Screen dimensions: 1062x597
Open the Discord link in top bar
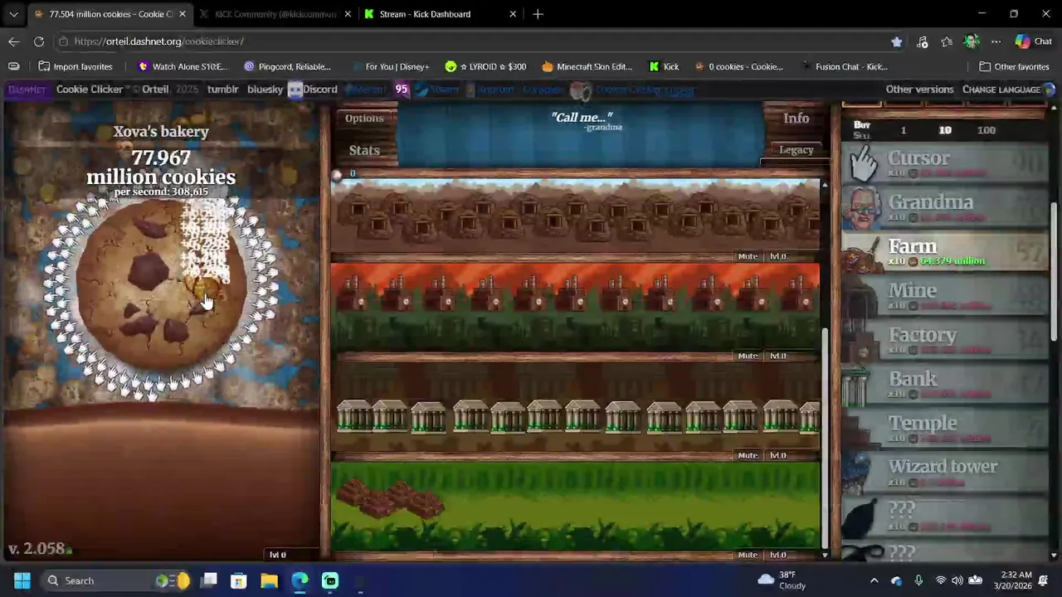pyautogui.click(x=313, y=90)
